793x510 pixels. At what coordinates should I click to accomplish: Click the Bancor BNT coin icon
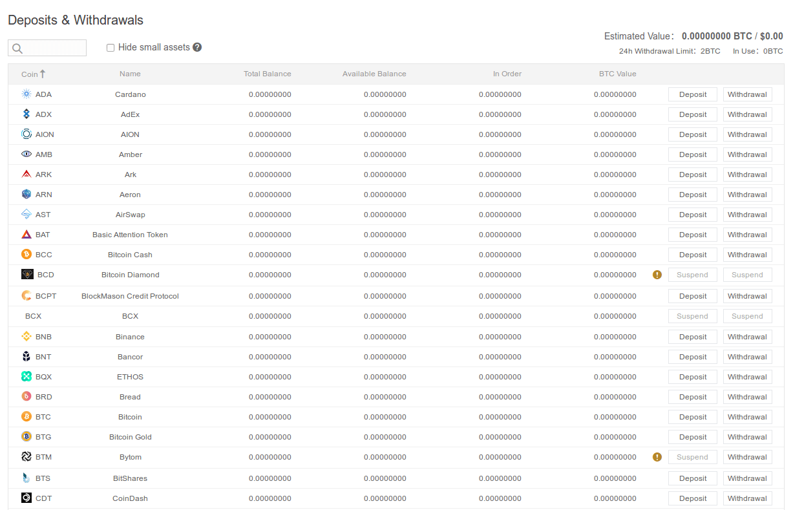click(x=26, y=357)
